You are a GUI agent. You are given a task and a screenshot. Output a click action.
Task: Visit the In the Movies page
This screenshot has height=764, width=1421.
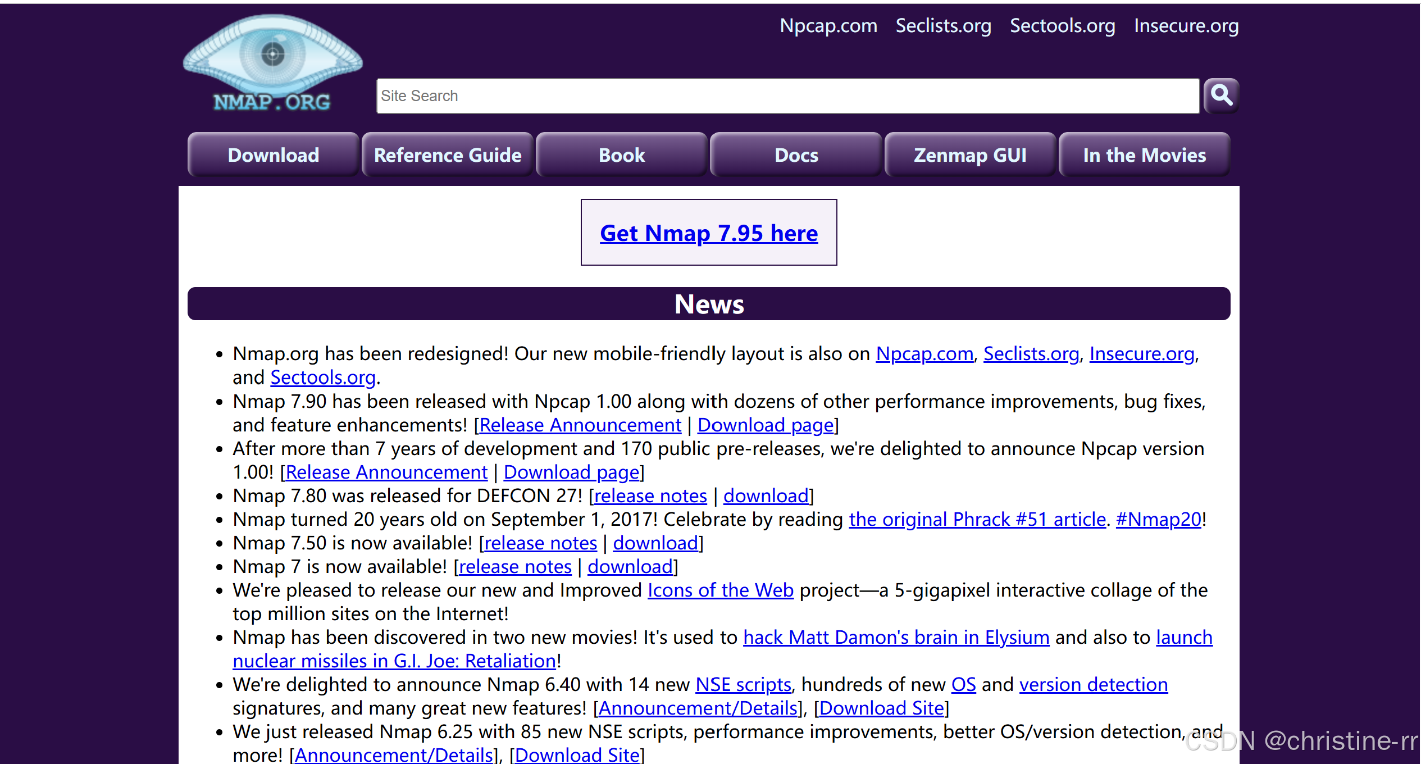tap(1144, 155)
